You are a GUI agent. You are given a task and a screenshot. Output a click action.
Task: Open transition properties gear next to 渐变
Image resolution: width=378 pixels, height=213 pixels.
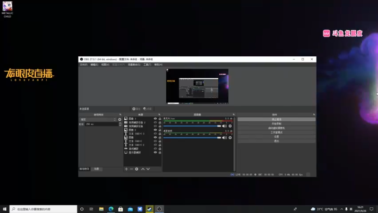coord(120,120)
